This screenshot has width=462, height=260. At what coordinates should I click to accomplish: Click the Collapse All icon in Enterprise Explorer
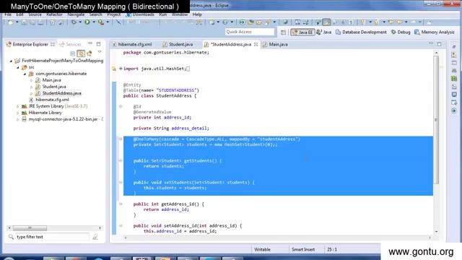(x=73, y=53)
